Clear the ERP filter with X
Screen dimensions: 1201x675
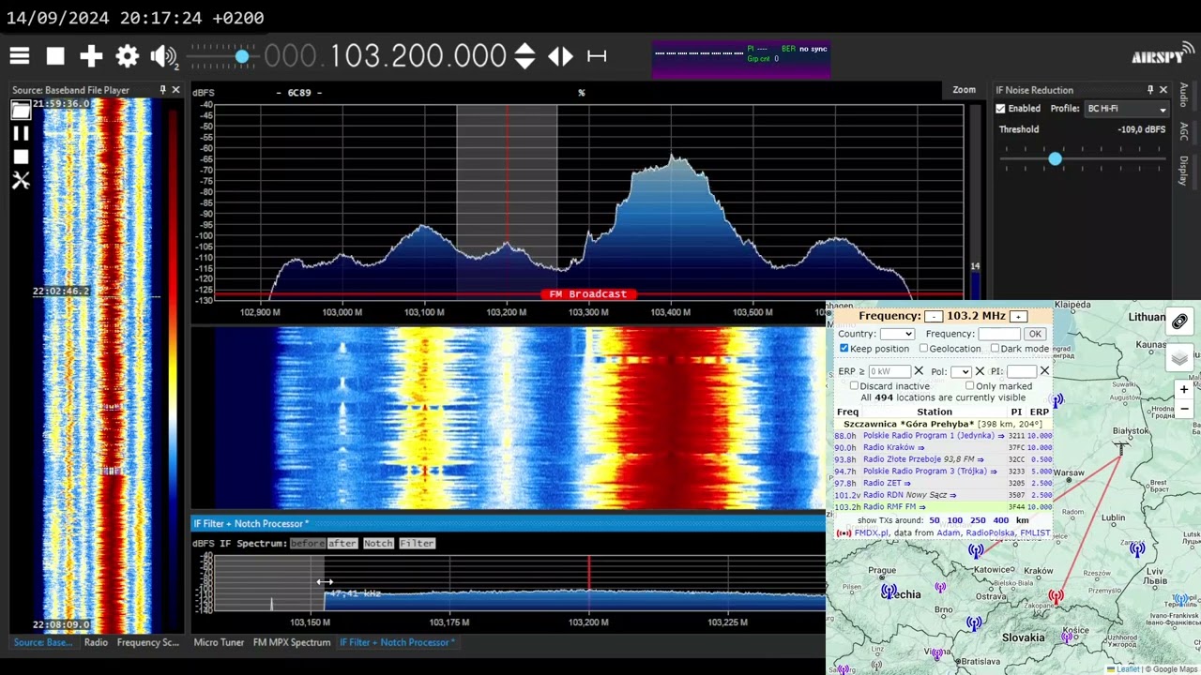click(919, 371)
